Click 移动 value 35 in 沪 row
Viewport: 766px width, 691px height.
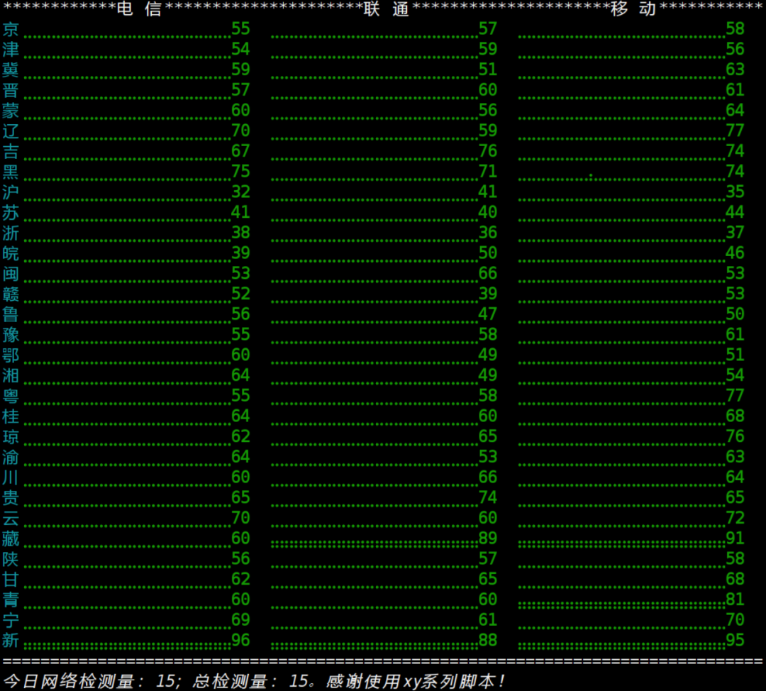tap(735, 192)
